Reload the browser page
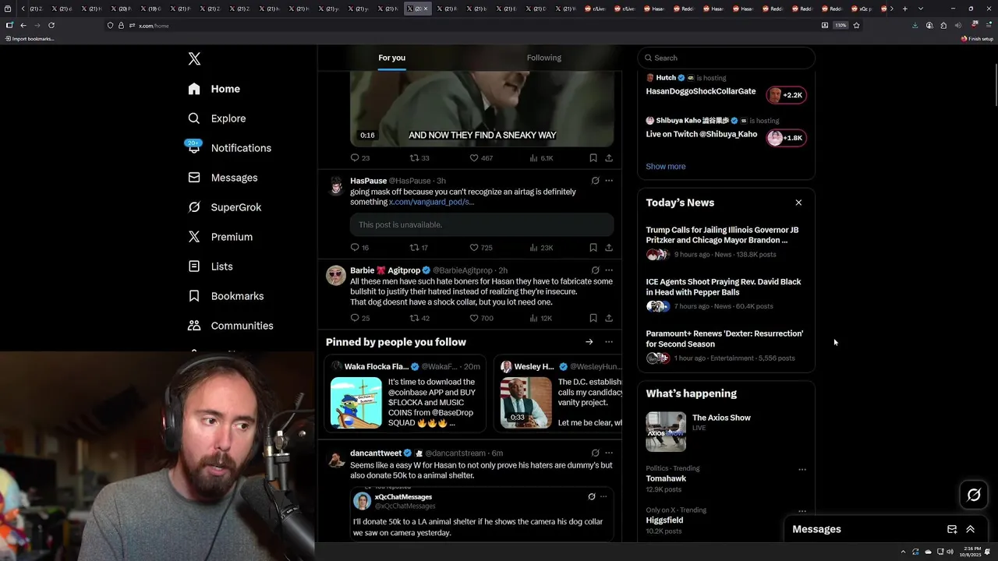This screenshot has width=998, height=561. tap(51, 25)
